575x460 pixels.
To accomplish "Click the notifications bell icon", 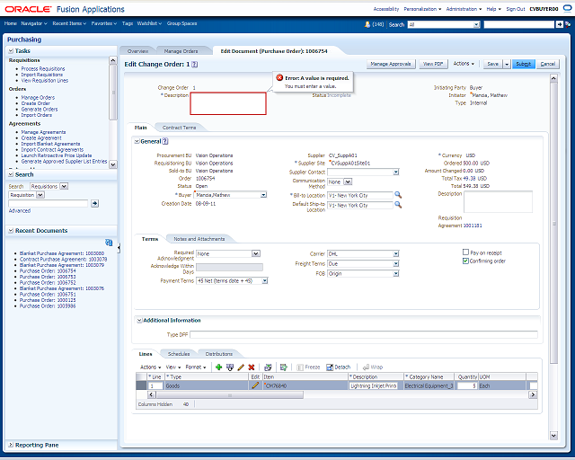I will pyautogui.click(x=367, y=24).
